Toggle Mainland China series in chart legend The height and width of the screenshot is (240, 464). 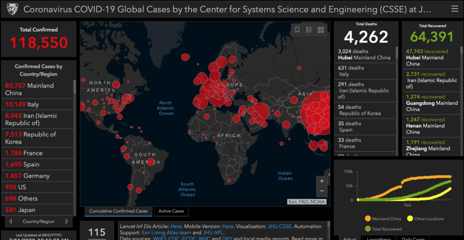[x=383, y=219]
